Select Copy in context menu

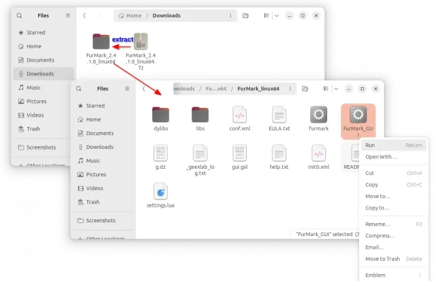coord(393,184)
